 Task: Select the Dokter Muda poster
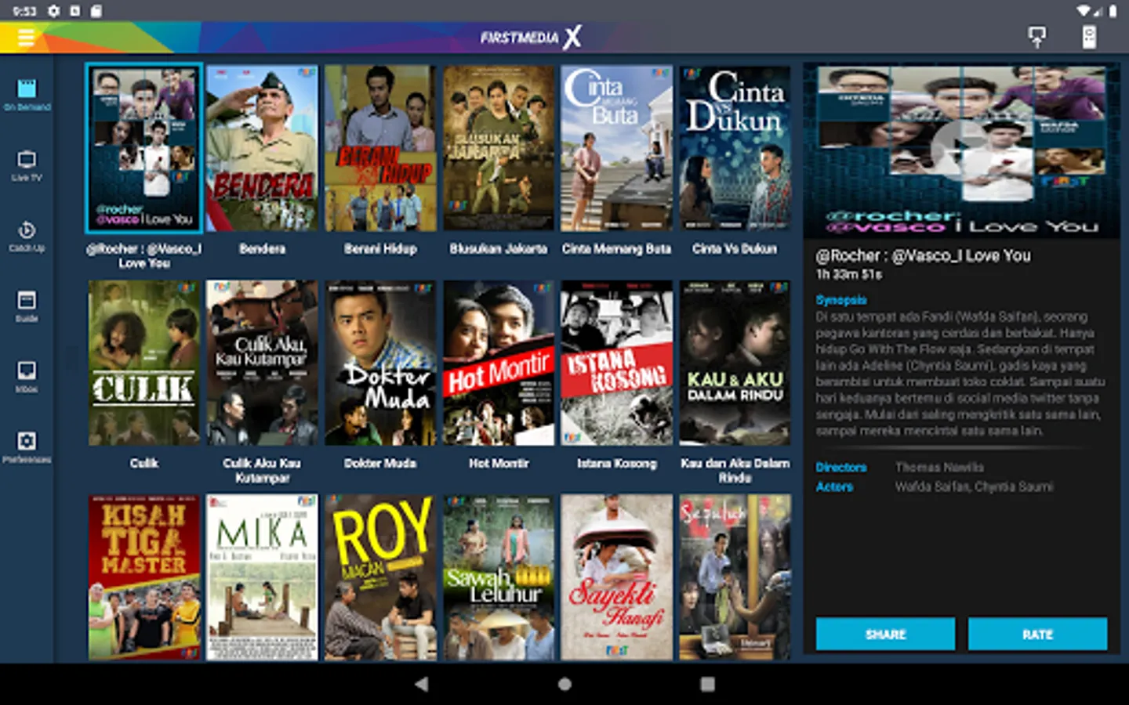(x=380, y=363)
